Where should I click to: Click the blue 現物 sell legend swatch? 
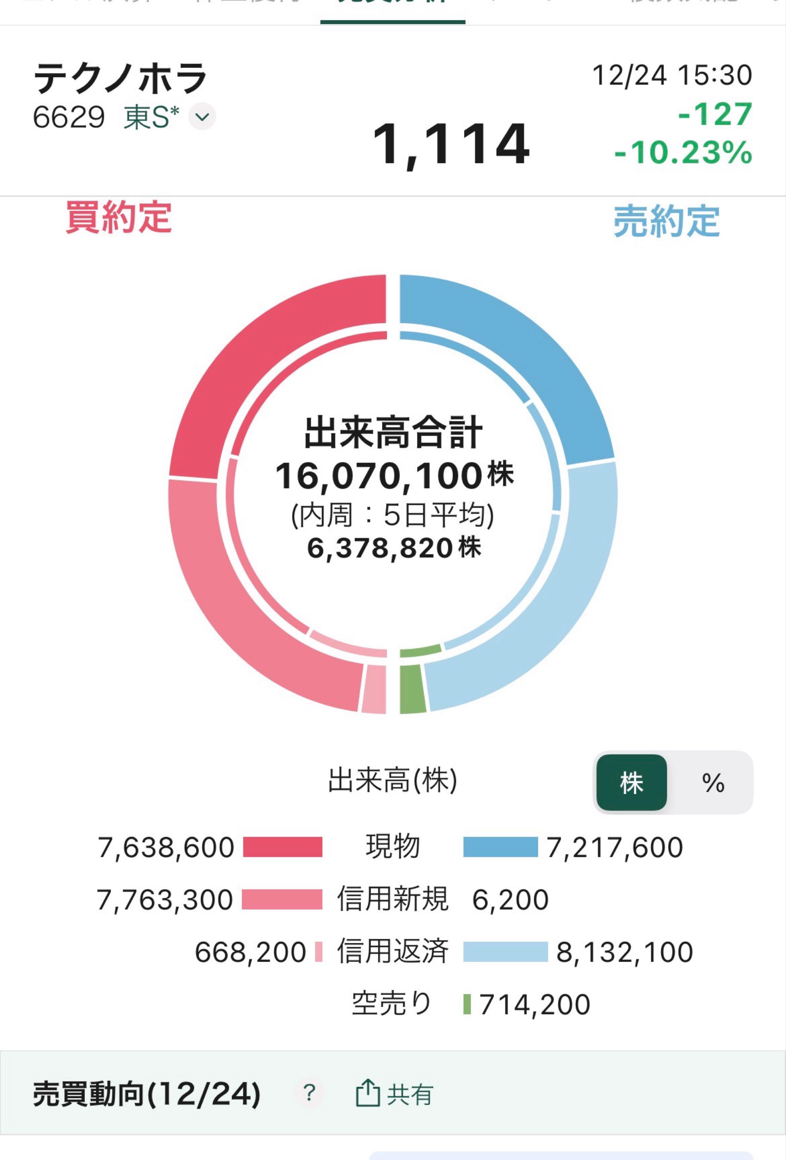click(x=500, y=847)
